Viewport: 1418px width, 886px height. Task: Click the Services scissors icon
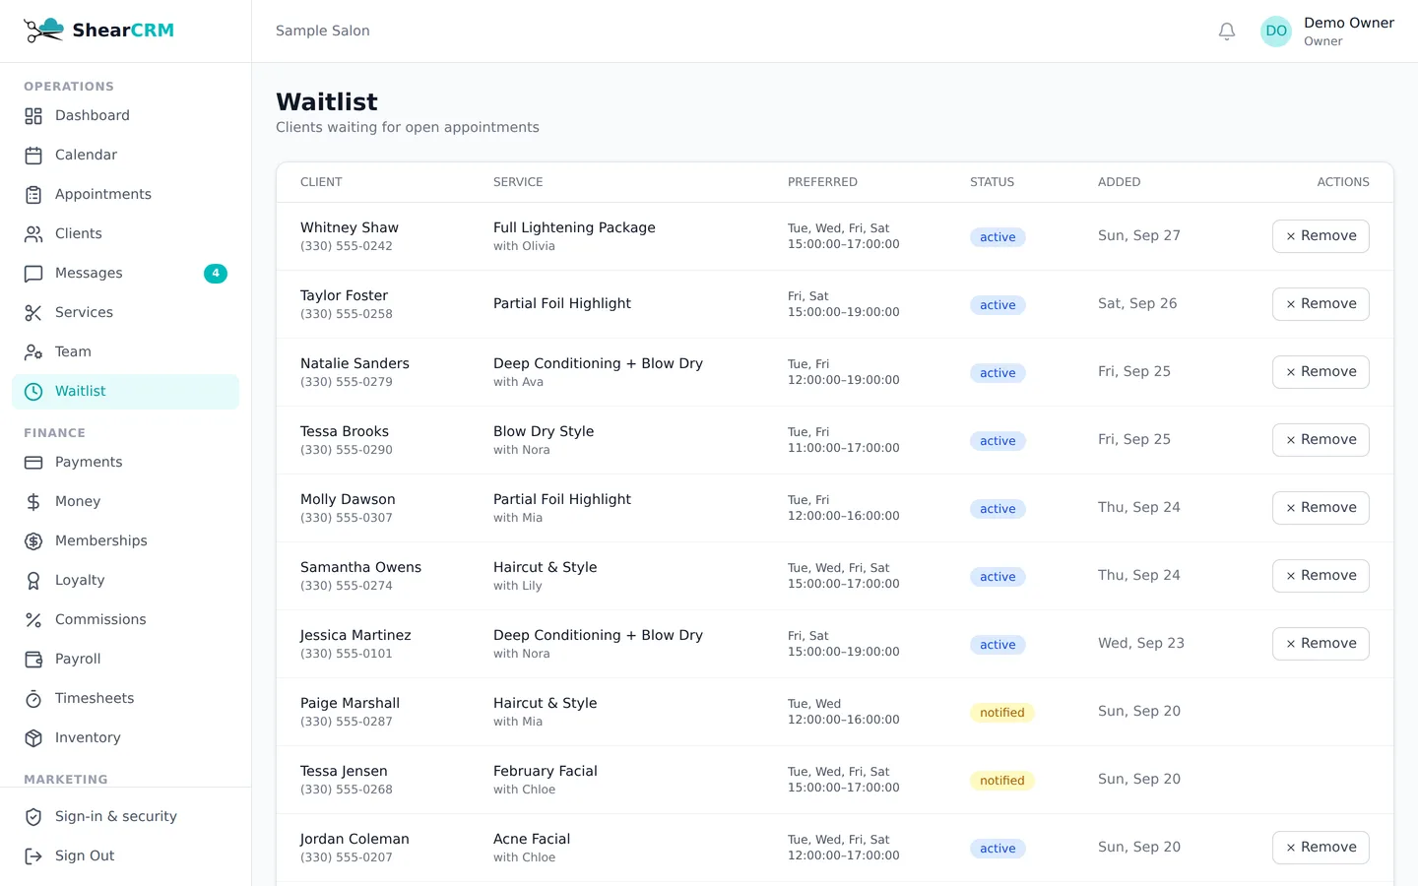[33, 313]
